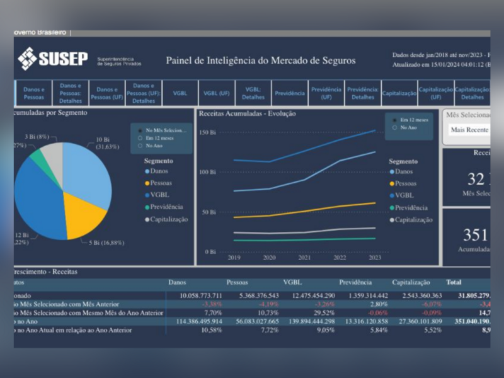Click the VGBL legend marker beside the pie chart
This screenshot has width=504, height=378.
[x=147, y=195]
